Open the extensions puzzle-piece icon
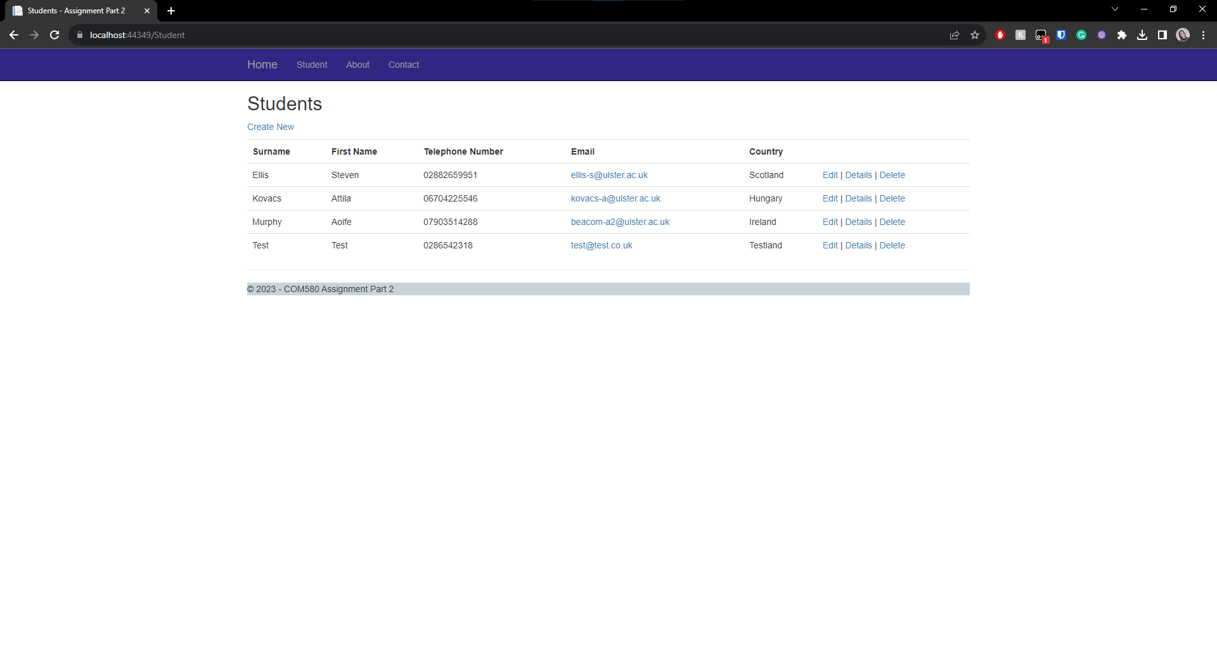1217x659 pixels. point(1122,35)
